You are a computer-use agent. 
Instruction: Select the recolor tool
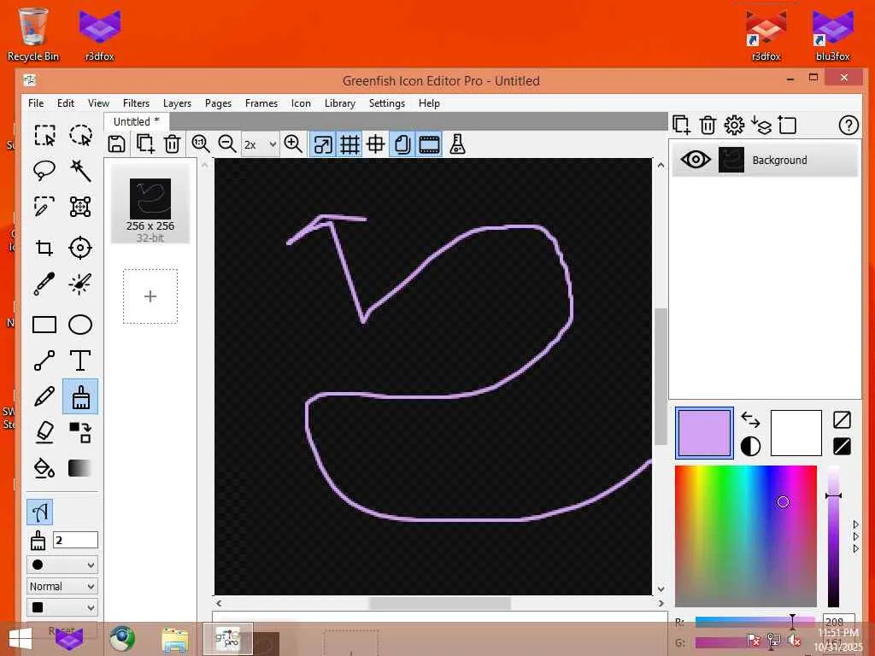(x=80, y=432)
